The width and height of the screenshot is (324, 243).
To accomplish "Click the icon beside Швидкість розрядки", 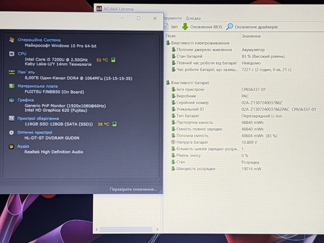I will pyautogui.click(x=173, y=168).
